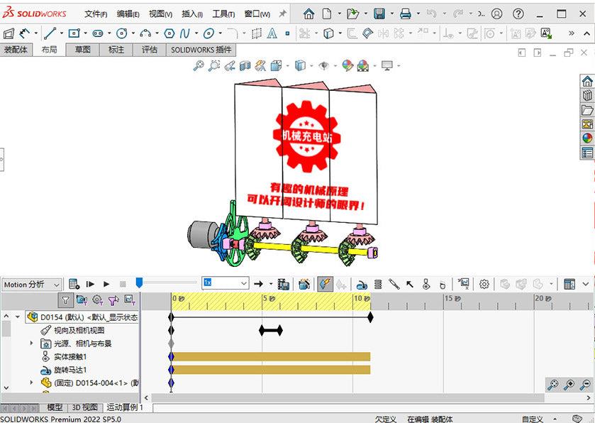Click the Calculate motion study icon

coord(74,284)
